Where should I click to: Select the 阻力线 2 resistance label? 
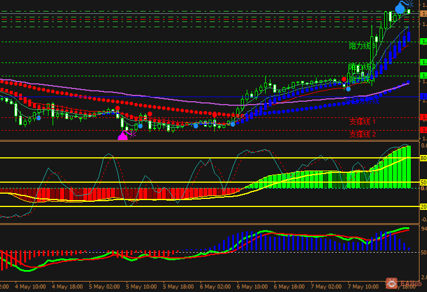362,66
